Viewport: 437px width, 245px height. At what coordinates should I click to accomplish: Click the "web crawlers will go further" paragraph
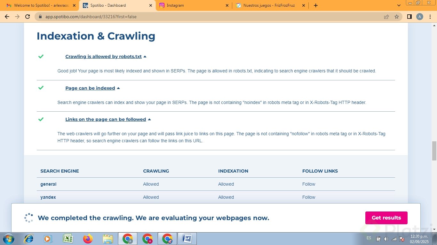tap(221, 137)
